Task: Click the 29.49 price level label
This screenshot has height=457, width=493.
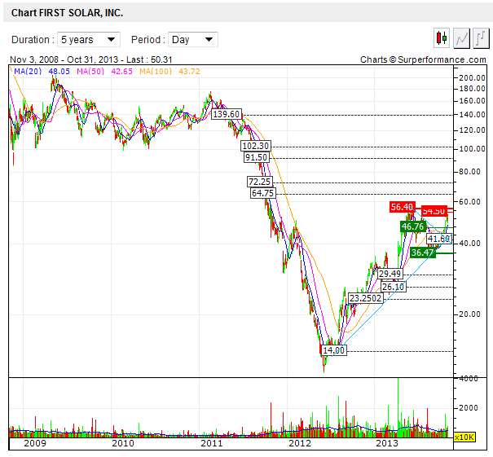Action: 390,274
